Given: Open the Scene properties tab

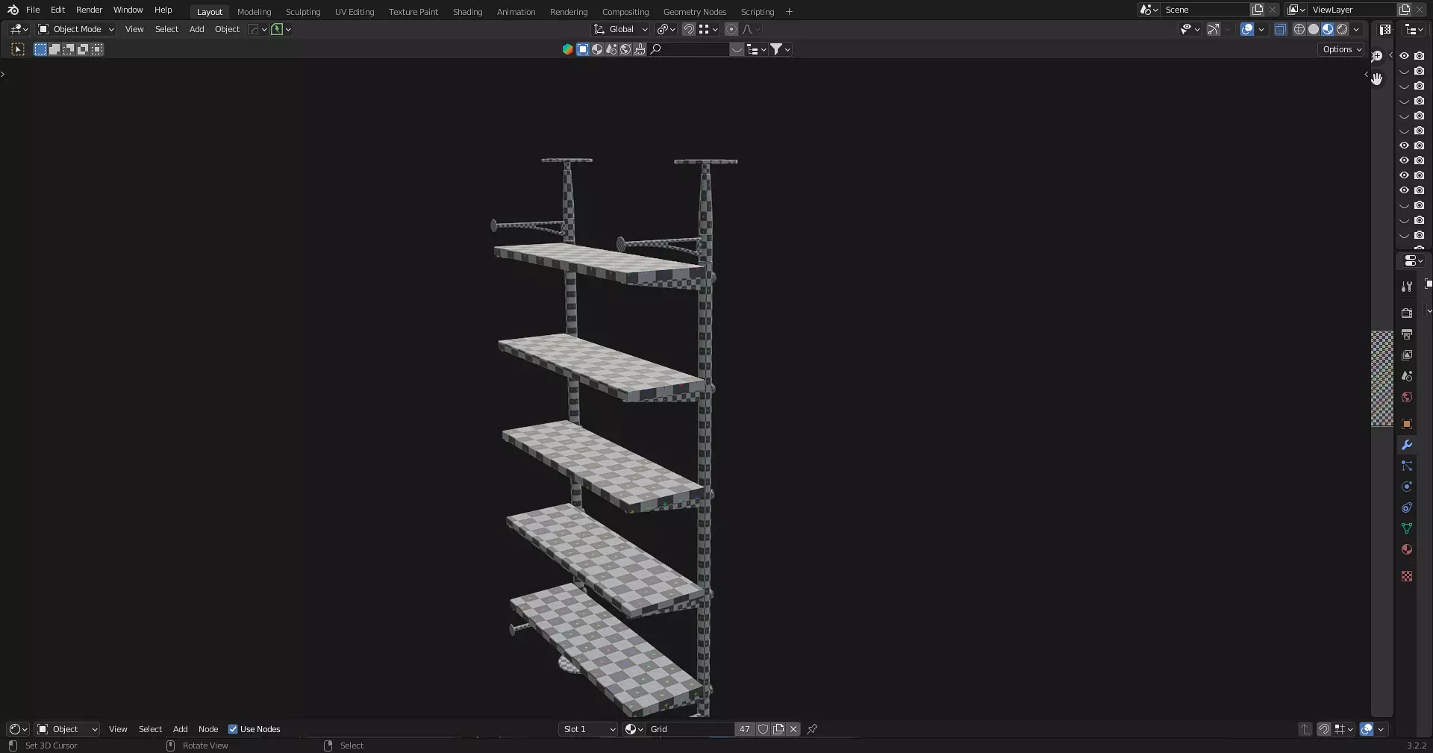Looking at the screenshot, I should pyautogui.click(x=1407, y=376).
